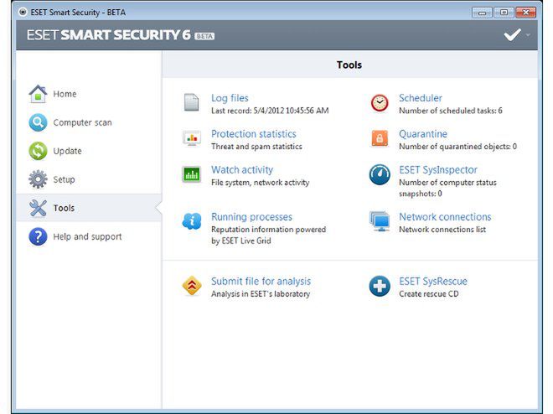Click the Scheduler clock icon

pos(380,103)
